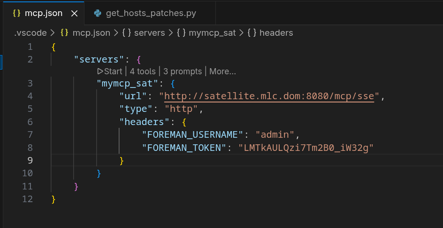Close the mcp.json editor tab
The image size is (443, 228).
74,13
